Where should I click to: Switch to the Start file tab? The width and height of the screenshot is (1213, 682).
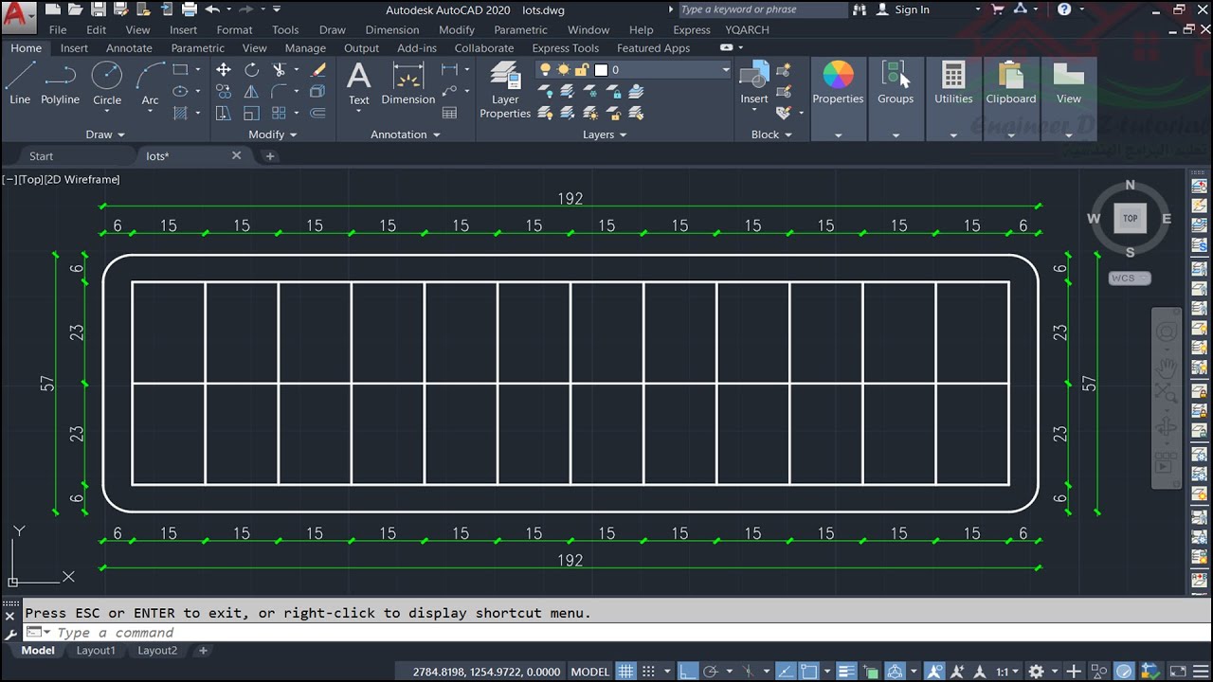tap(42, 156)
